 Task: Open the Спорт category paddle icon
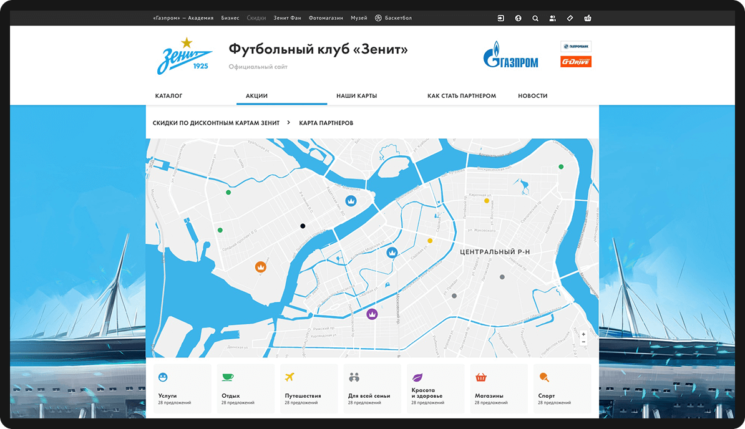click(544, 377)
